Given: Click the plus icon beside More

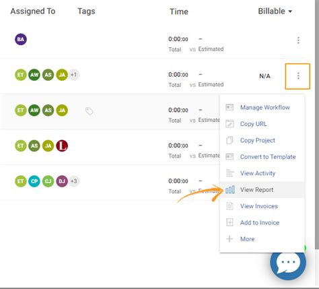Looking at the screenshot, I should 229,239.
